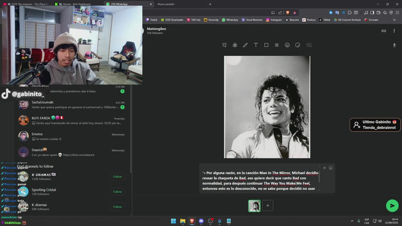The image size is (402, 226).
Task: Select the crop and rotate tool
Action: click(x=224, y=45)
